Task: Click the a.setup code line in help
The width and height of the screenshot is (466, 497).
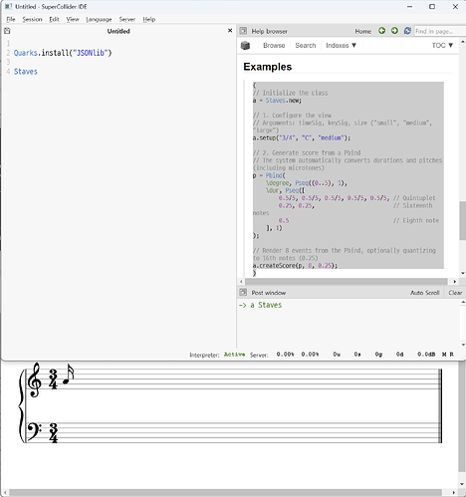Action: [302, 137]
